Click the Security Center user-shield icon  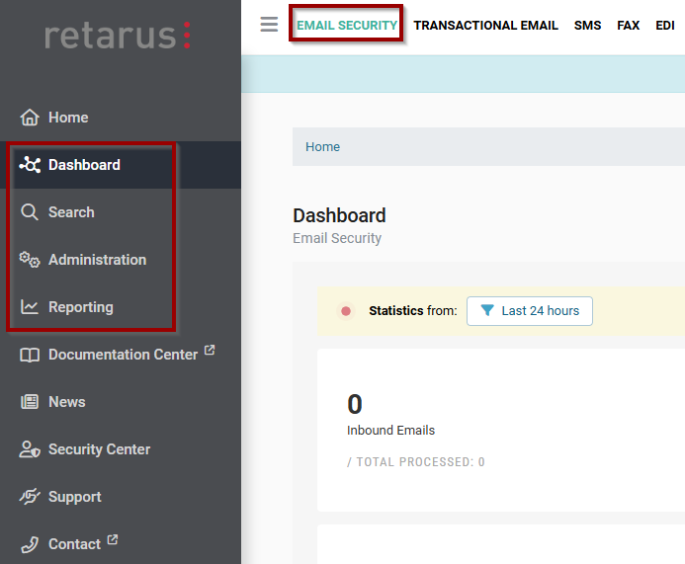click(30, 449)
